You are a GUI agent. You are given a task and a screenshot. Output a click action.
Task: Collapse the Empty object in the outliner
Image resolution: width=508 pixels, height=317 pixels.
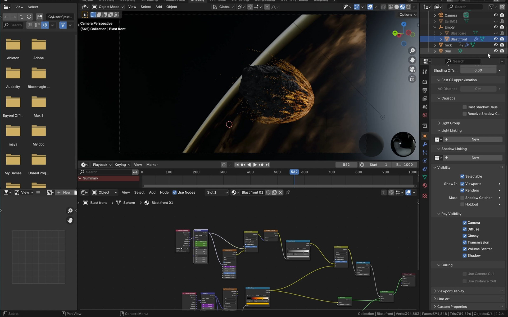coord(435,27)
